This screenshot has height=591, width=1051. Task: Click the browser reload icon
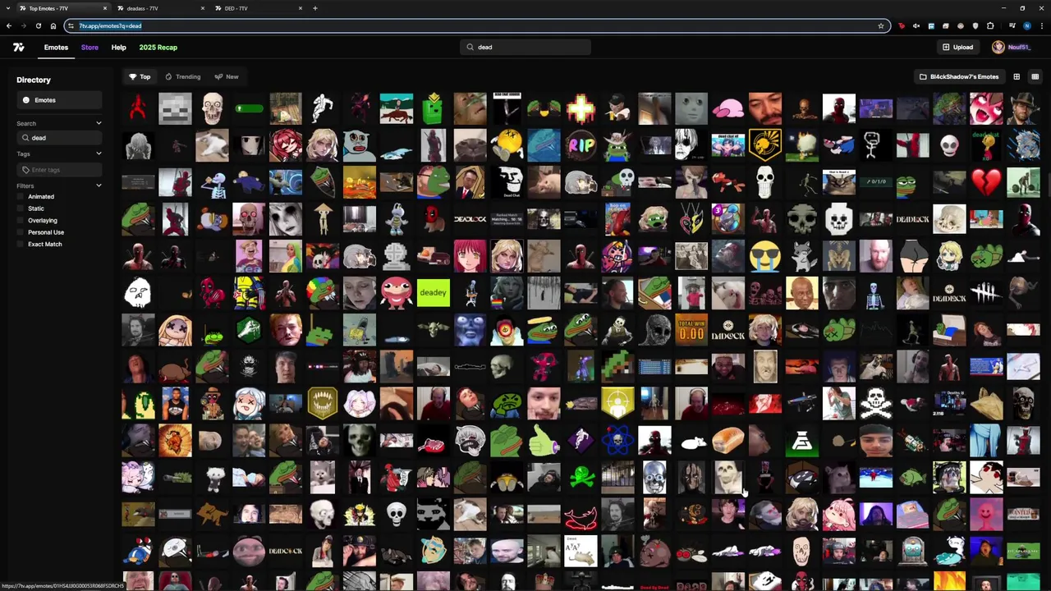click(38, 25)
